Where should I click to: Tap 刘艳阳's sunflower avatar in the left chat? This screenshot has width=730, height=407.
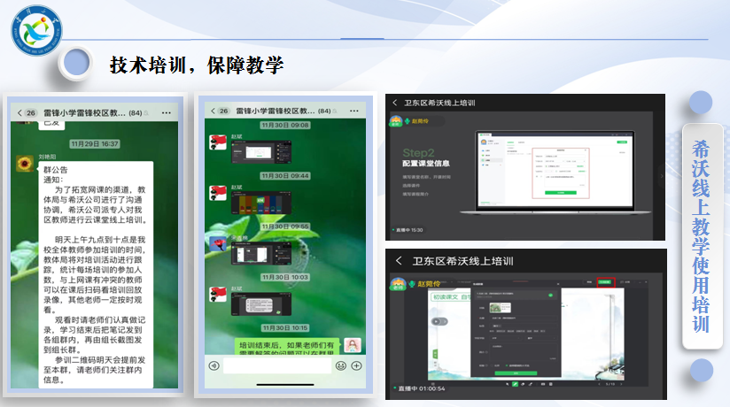click(x=24, y=165)
